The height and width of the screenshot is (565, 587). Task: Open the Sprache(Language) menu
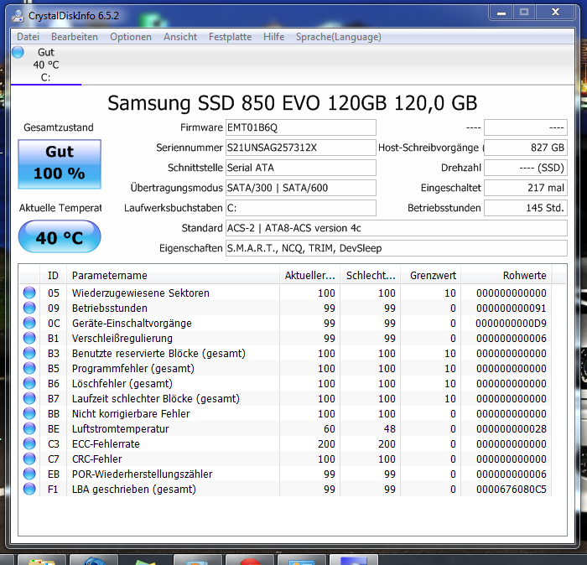tap(339, 37)
